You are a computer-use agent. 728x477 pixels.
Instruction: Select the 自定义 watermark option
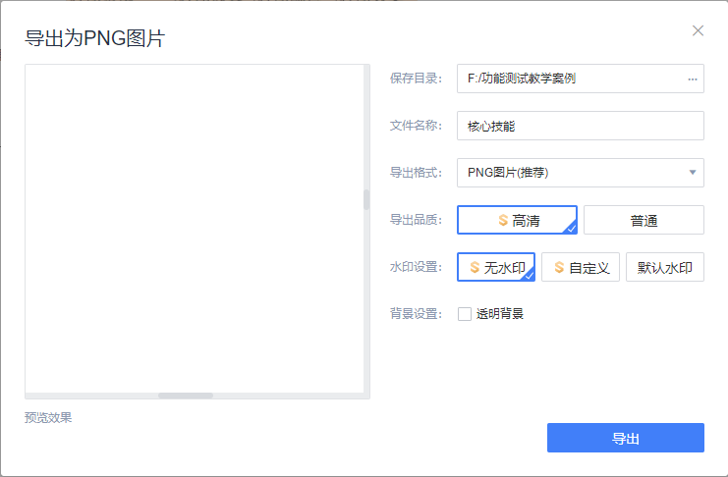click(x=581, y=267)
